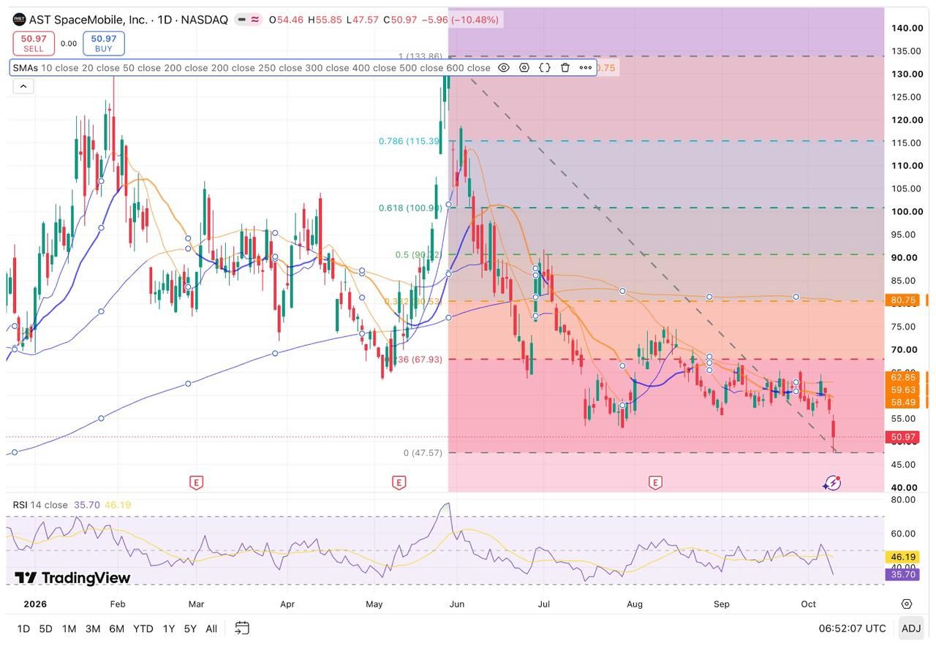Image resolution: width=936 pixels, height=646 pixels.
Task: Select the 1D time range
Action: tap(23, 628)
